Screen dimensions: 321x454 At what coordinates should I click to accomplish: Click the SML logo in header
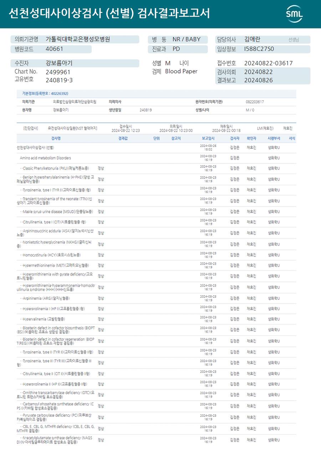click(294, 14)
